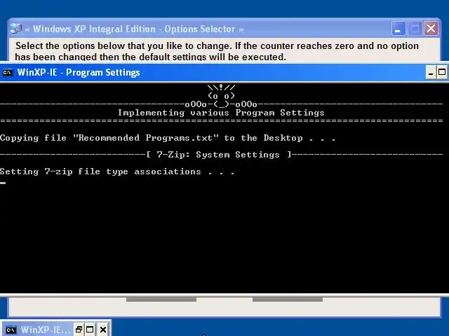Maximize the minimized WinXP-IE window
Viewport: 449px width, 336px height.
pos(90,330)
